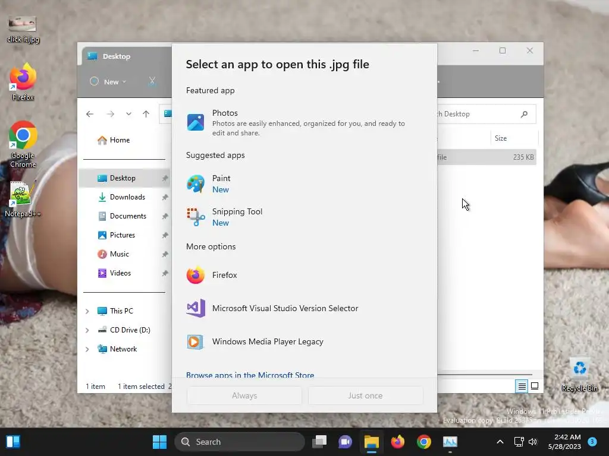Expand the This PC tree node

point(87,311)
